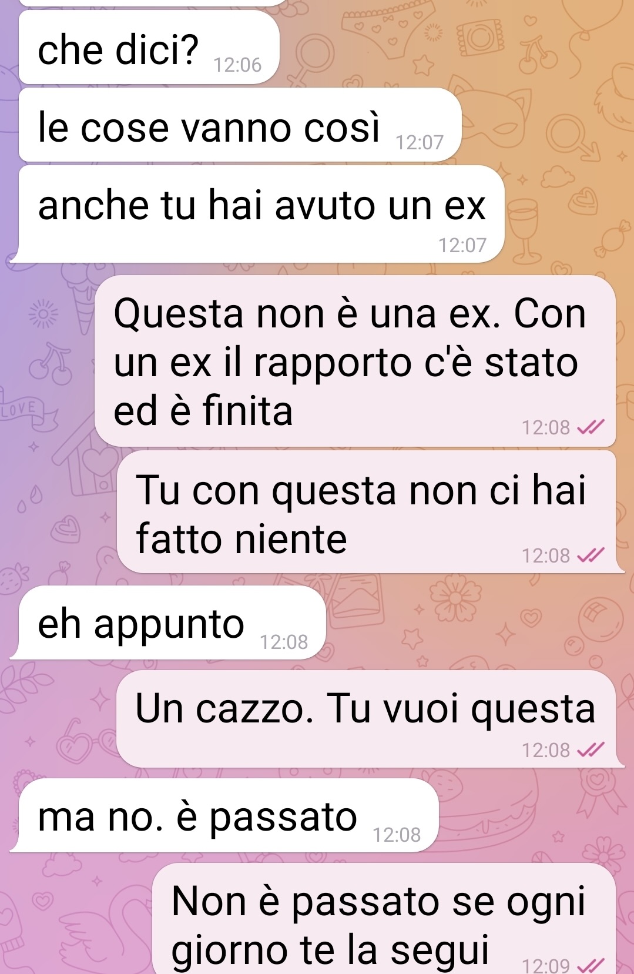634x974 pixels.
Task: Click read checkmarks on 'te la segui' message
Action: click(x=590, y=965)
